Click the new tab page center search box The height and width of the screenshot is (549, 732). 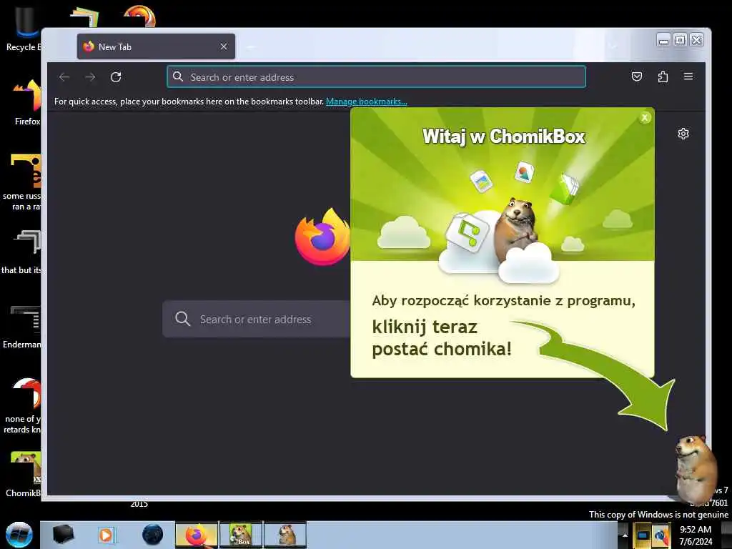tap(257, 320)
